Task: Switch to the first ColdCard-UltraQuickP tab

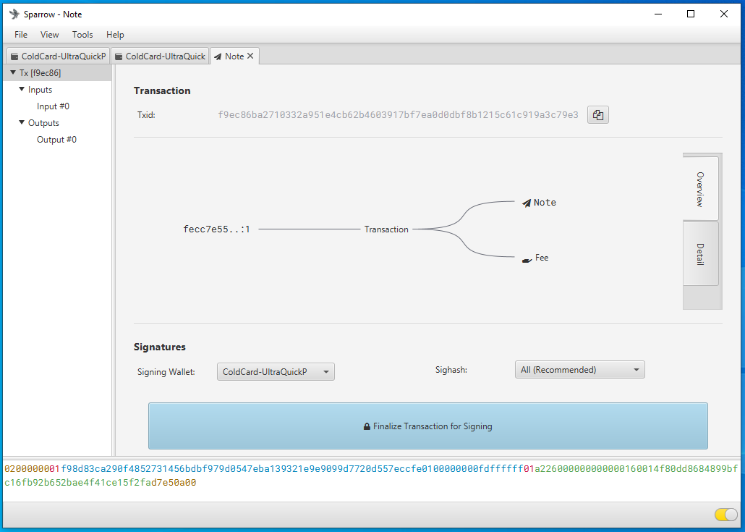Action: tap(58, 56)
